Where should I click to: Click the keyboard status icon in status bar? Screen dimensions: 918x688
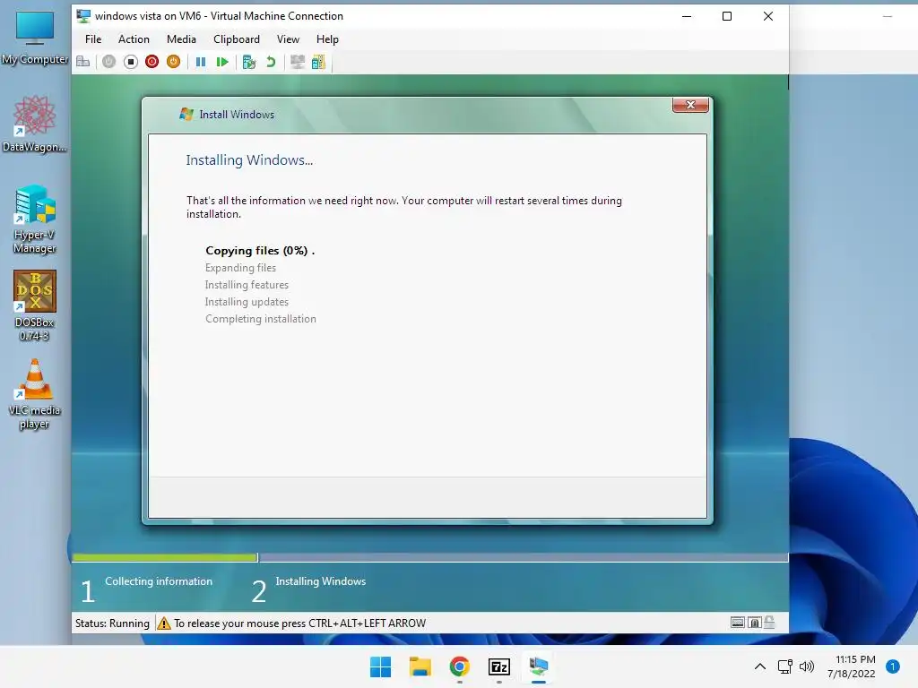point(737,623)
